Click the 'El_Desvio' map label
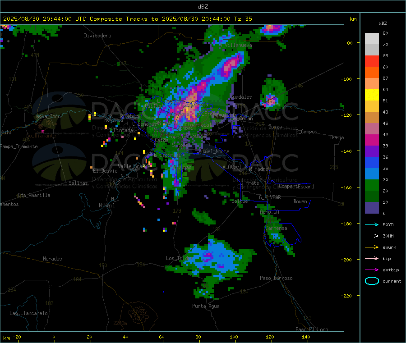The width and height of the screenshot is (406, 343). (x=105, y=171)
